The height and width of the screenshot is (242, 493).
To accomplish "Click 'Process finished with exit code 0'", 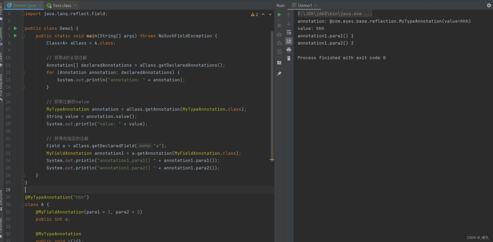I will pyautogui.click(x=341, y=58).
